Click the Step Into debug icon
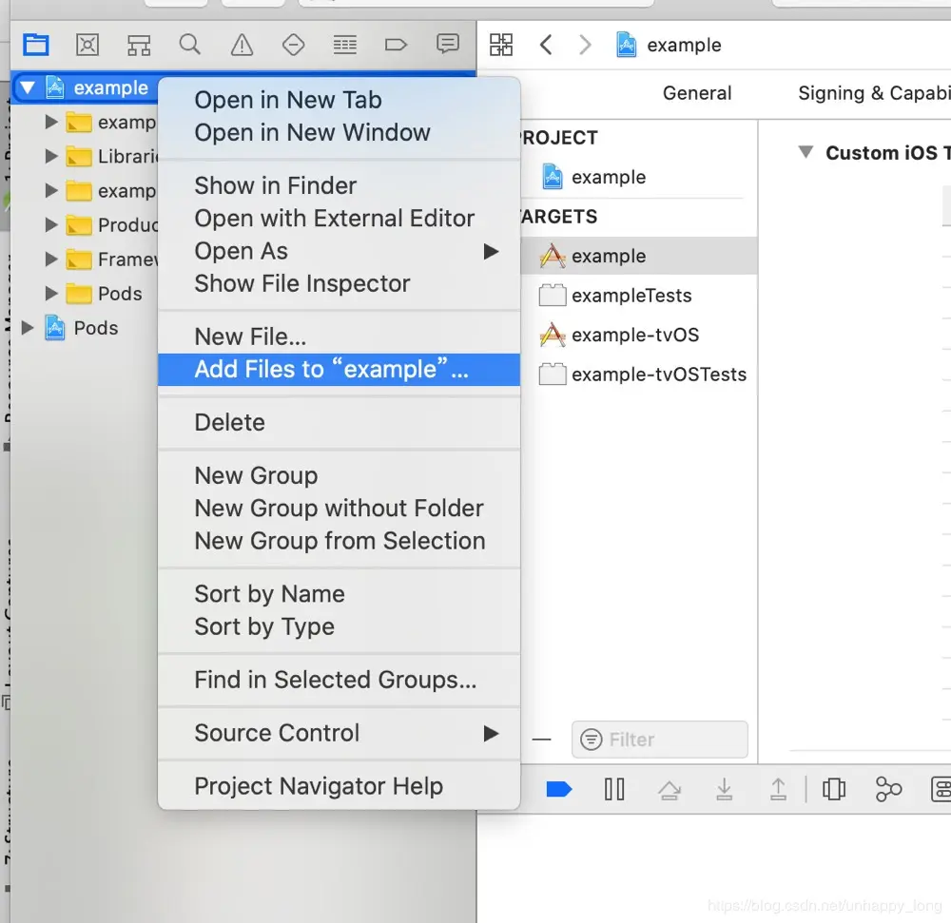Screen dimensions: 951x923 pyautogui.click(x=724, y=789)
